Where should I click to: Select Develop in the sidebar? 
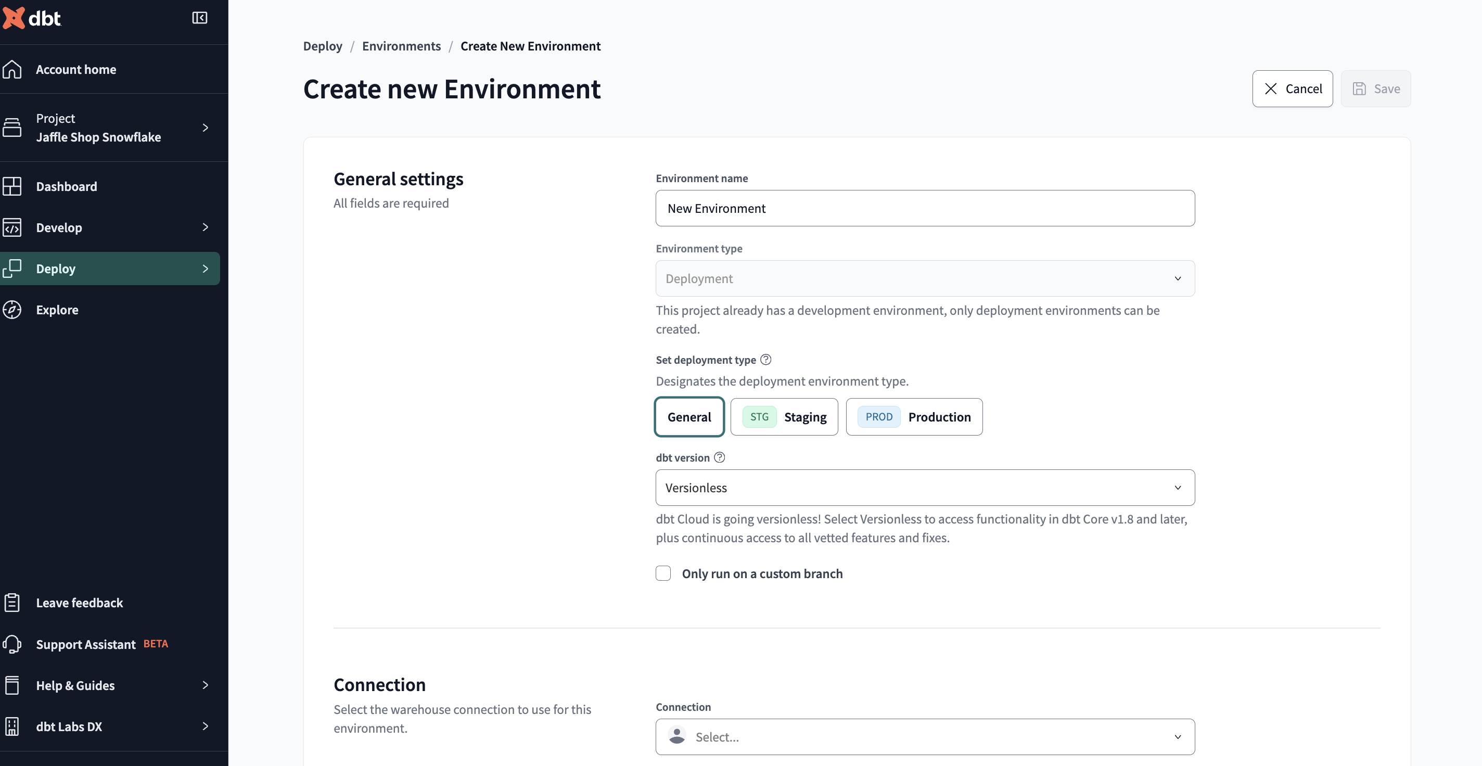[59, 227]
